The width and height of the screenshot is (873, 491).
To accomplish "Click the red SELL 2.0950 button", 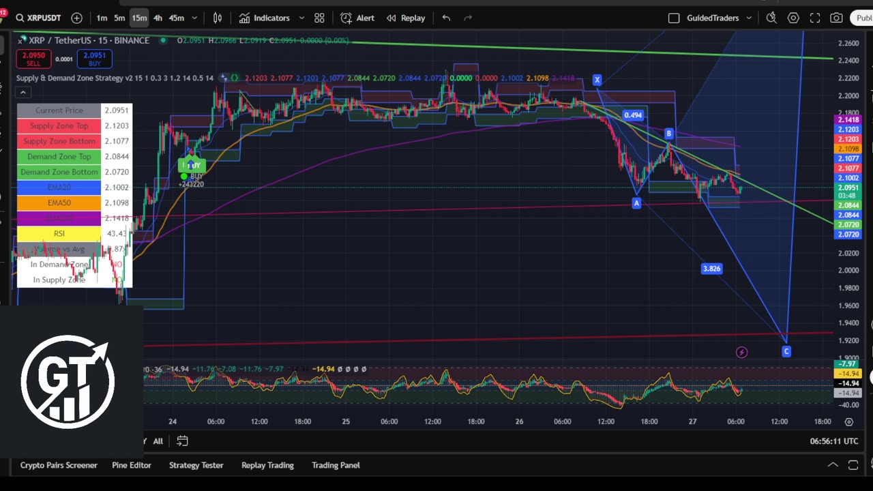I will tap(33, 59).
